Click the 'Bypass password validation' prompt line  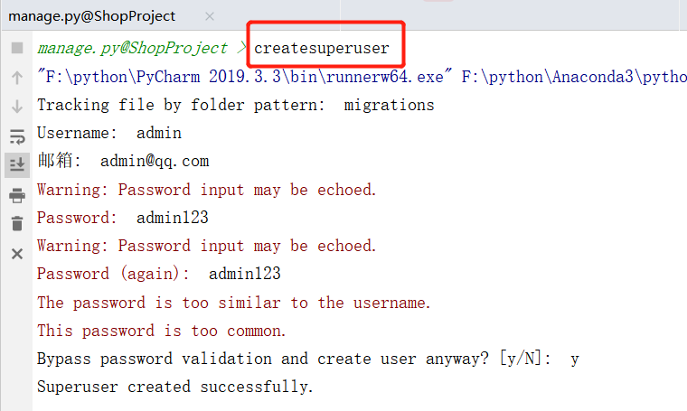pos(308,359)
